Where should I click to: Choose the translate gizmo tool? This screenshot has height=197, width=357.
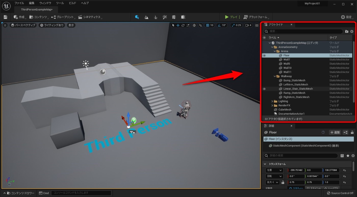tap(178, 25)
